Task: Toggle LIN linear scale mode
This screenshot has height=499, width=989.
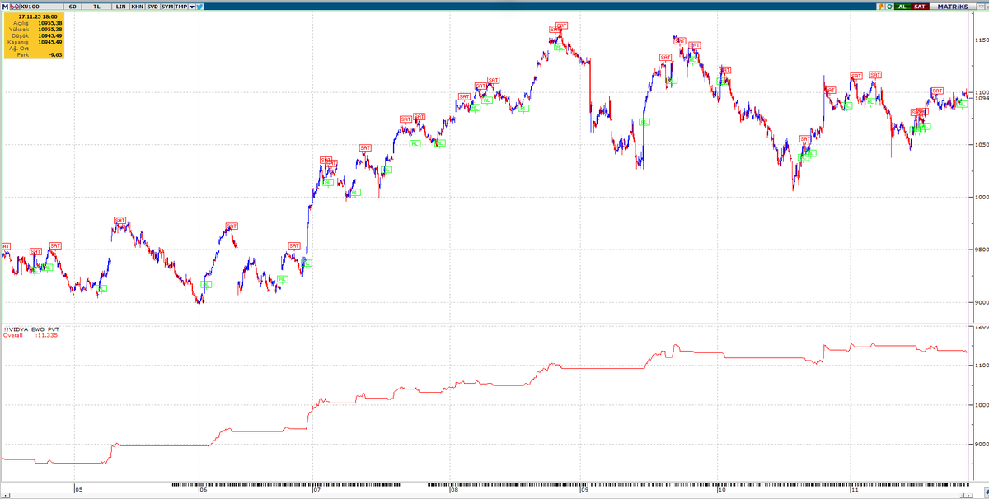Action: [x=120, y=7]
